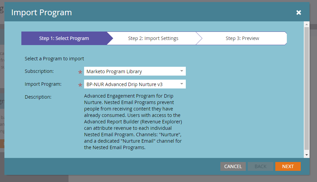Click the red asterisk beside Subscription

click(80, 72)
